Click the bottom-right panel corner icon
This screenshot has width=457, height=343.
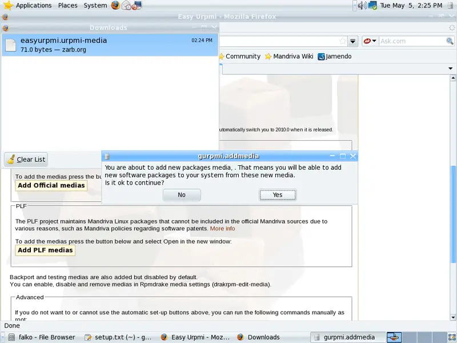coord(452,337)
